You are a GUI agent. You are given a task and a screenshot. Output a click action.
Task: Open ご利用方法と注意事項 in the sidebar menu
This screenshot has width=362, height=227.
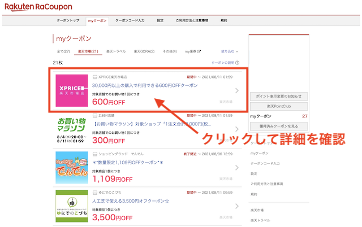(266, 184)
